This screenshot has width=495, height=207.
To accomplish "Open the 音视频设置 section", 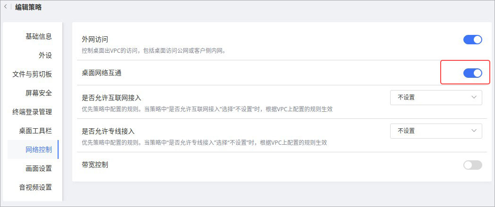I will click(35, 187).
